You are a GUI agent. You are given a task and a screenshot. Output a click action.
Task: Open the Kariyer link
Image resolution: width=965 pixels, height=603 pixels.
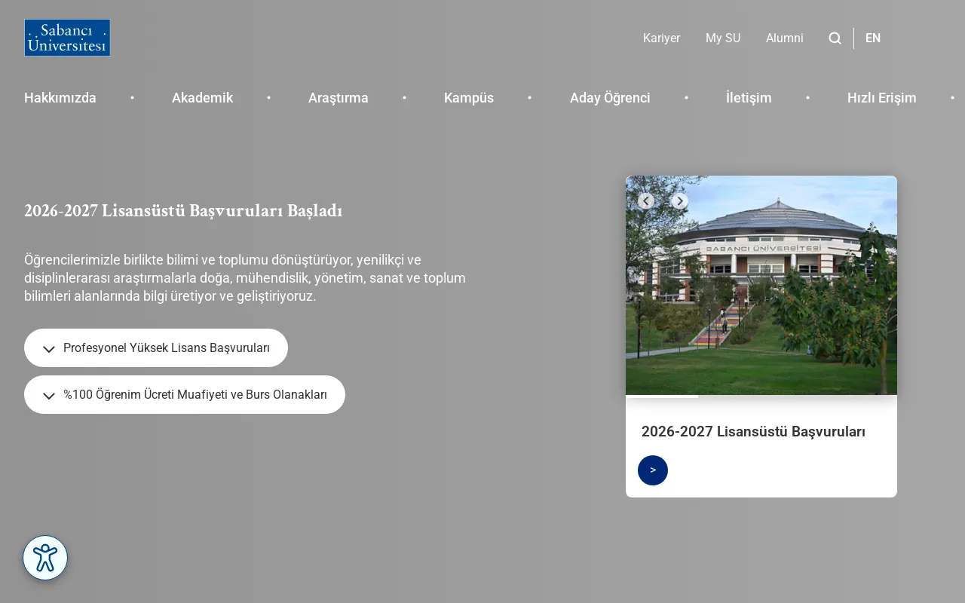(662, 38)
